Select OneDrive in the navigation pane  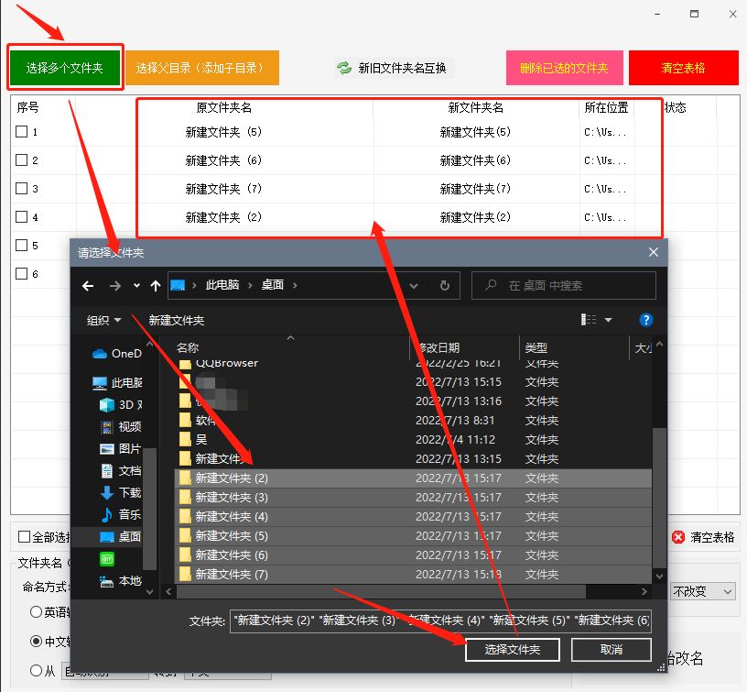point(117,354)
